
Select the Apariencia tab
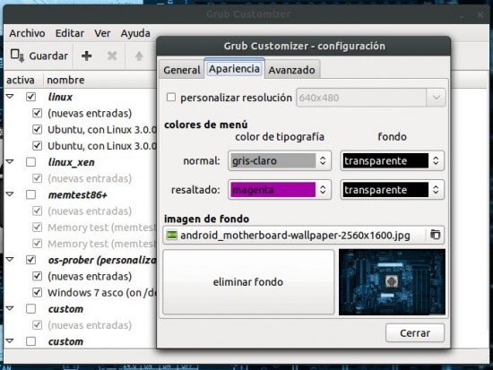tap(234, 68)
